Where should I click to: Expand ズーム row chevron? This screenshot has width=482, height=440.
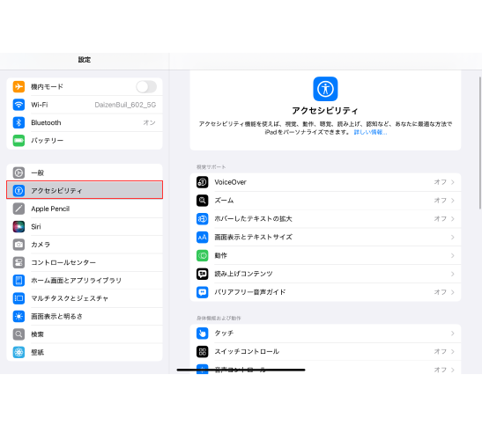(x=453, y=201)
